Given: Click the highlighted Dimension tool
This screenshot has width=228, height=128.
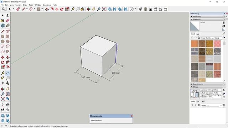Looking at the screenshot, I should coord(8,73).
